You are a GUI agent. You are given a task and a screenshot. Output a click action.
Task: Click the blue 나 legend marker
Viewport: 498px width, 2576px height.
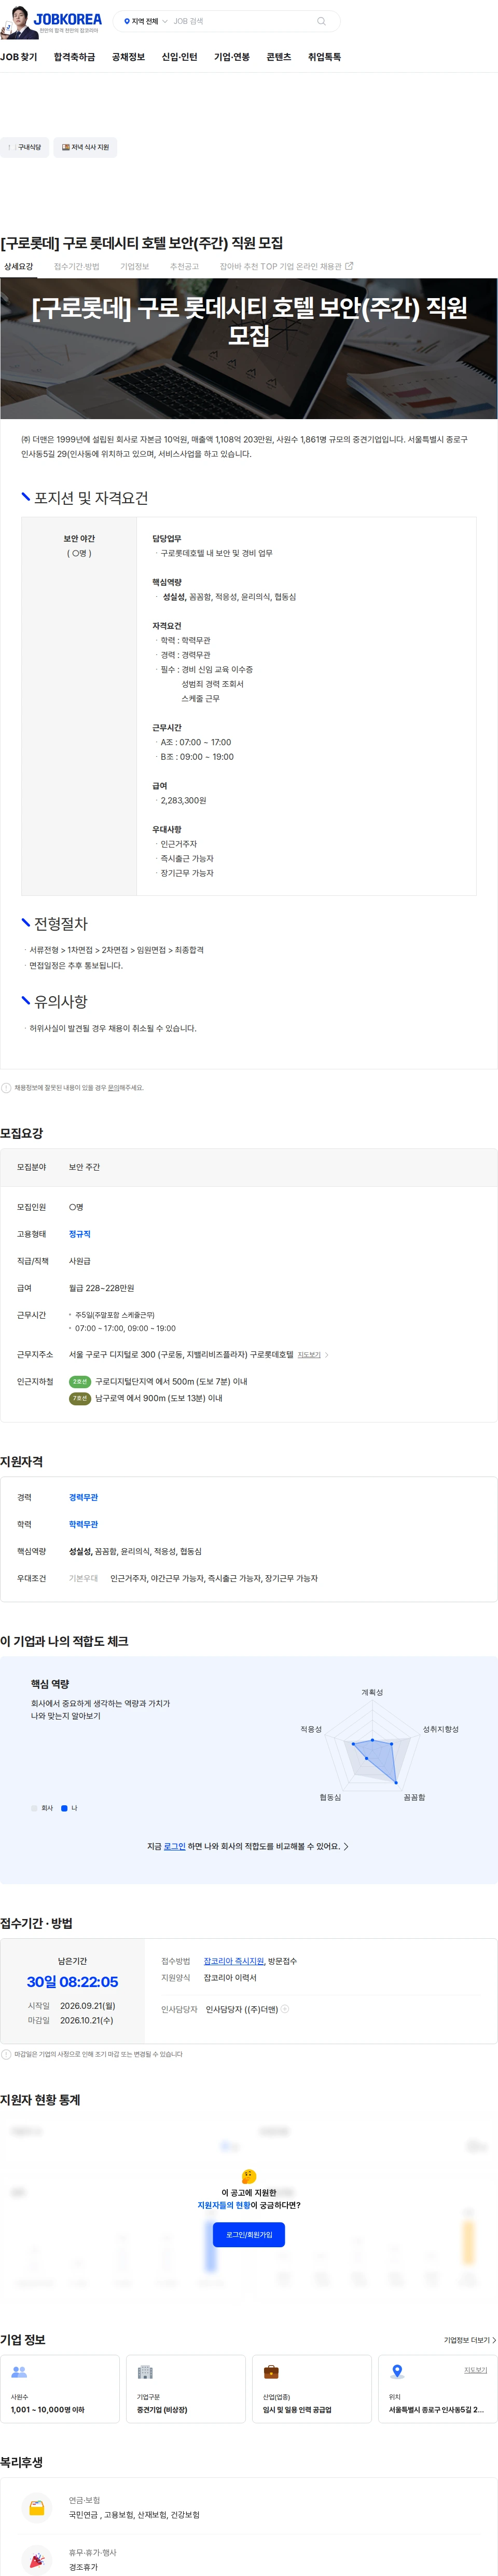click(x=65, y=1808)
